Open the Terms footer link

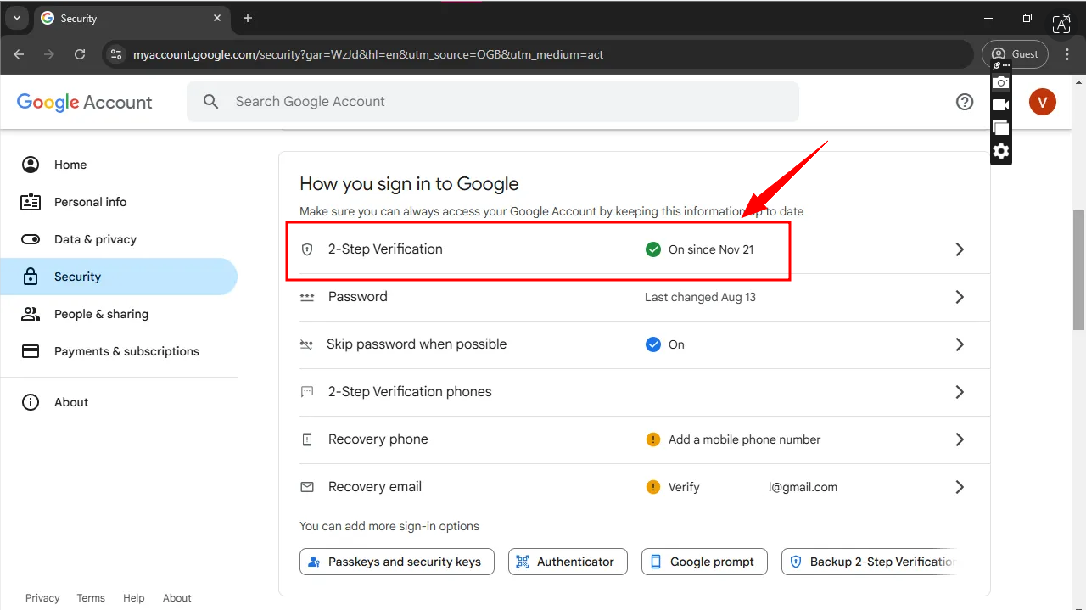(x=91, y=598)
